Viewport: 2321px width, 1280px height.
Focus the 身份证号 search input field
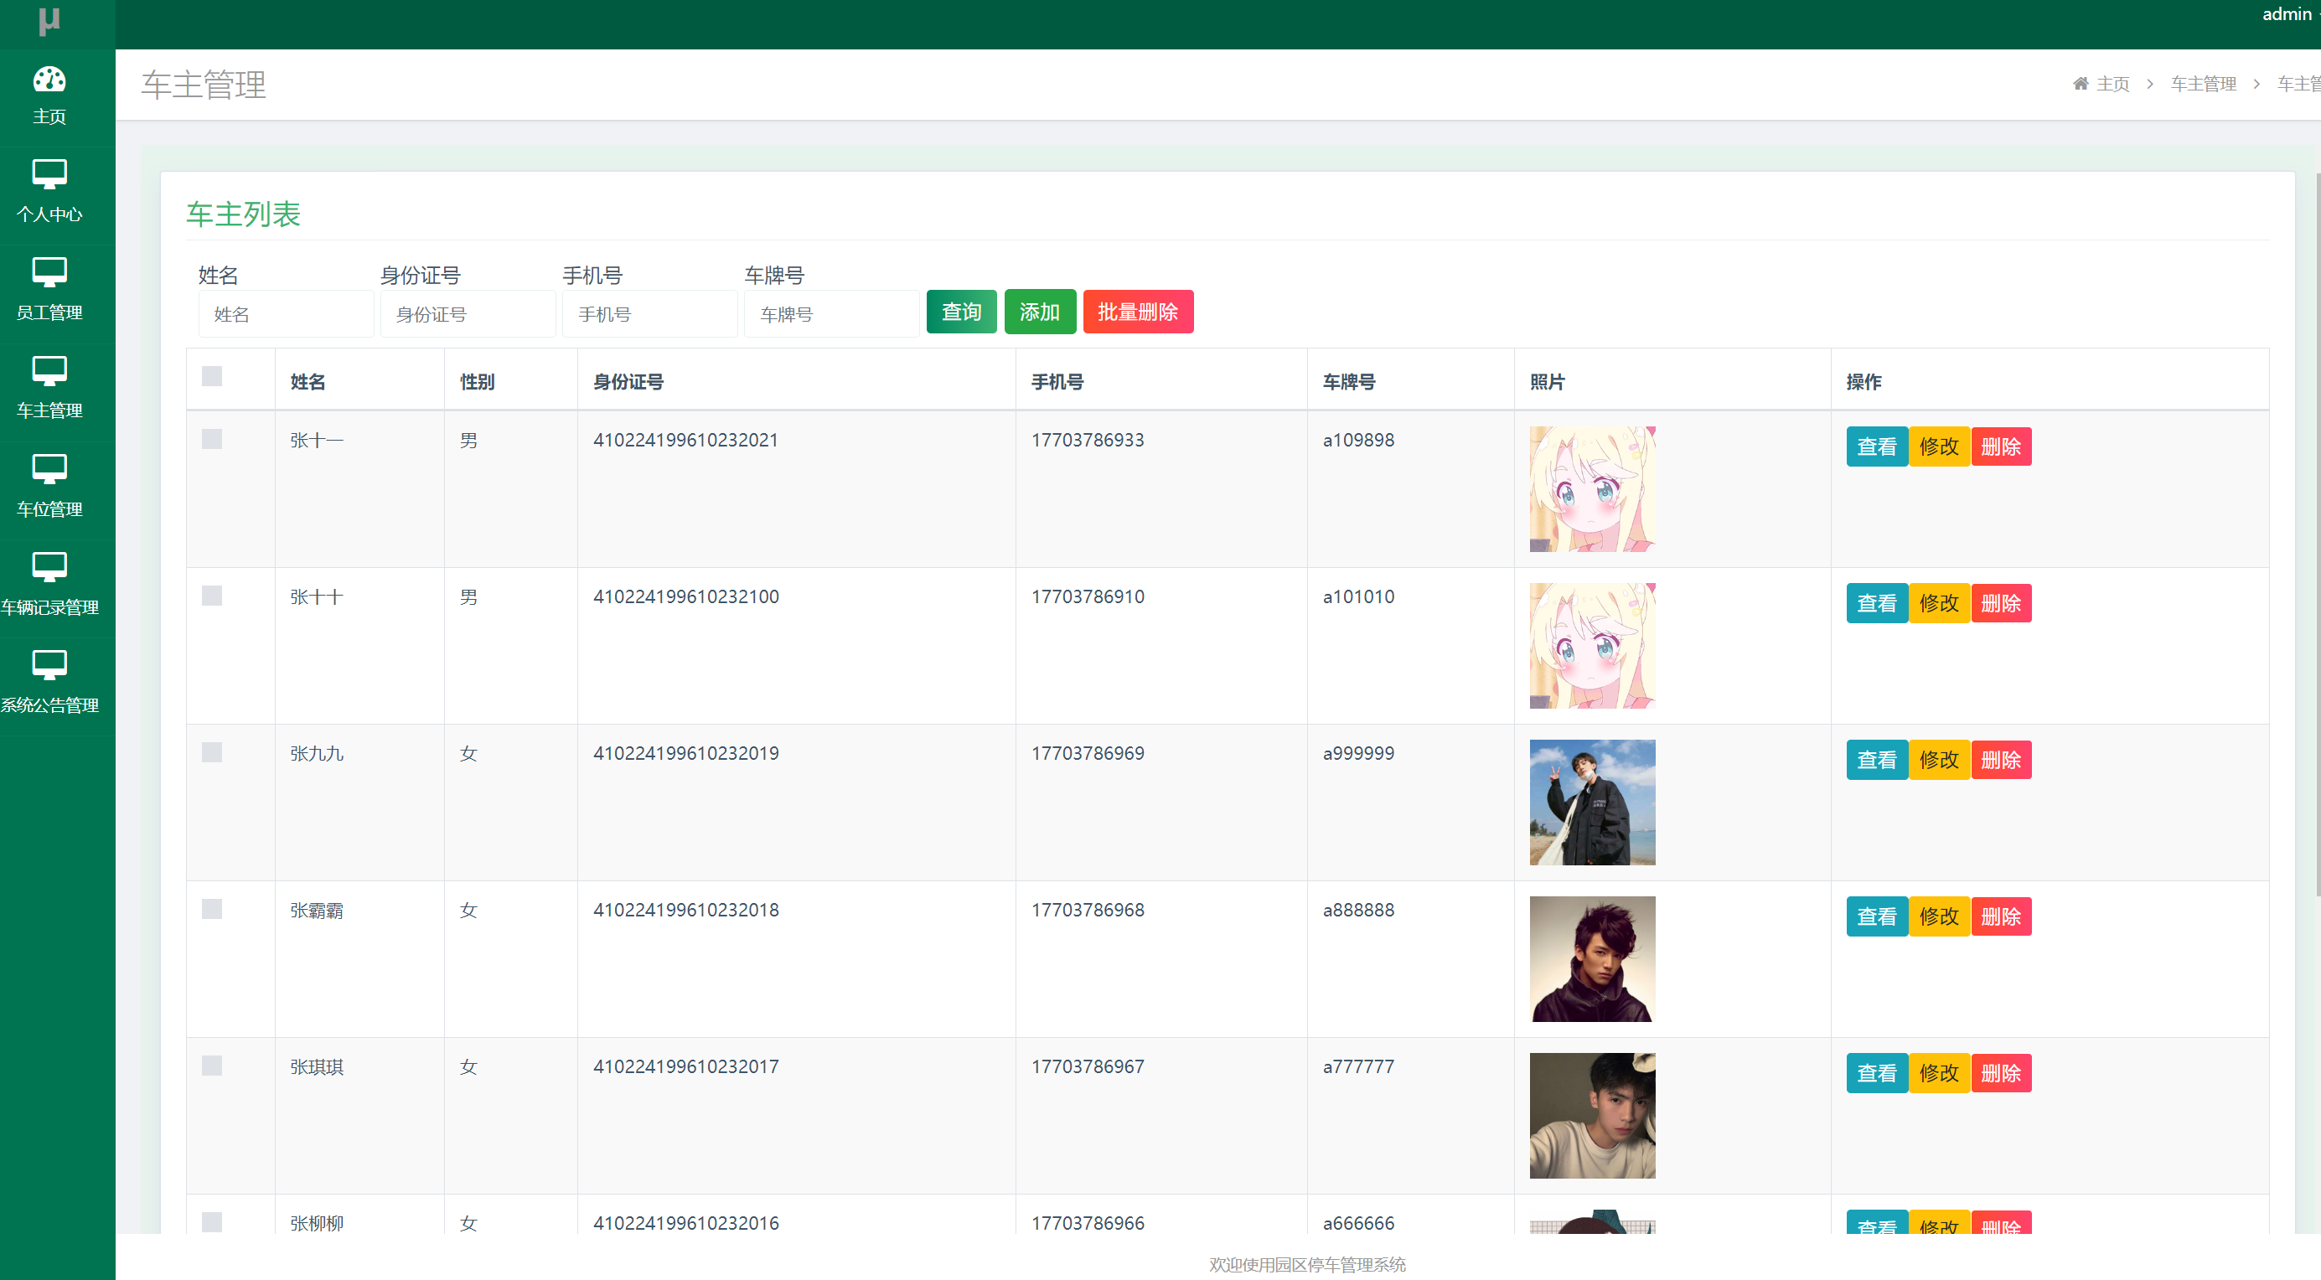point(468,314)
